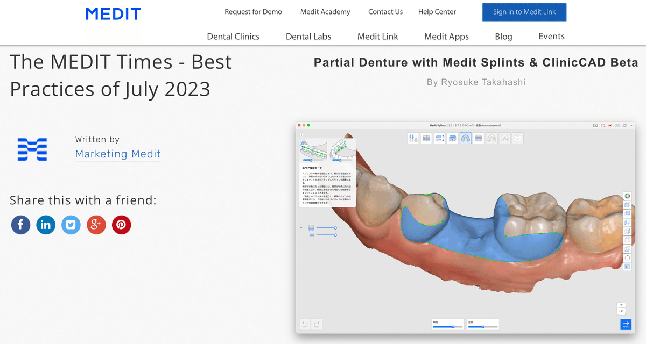Viewport: 646px width, 344px height.
Task: Open the Dental Labs menu in the navigation bar
Action: (x=308, y=36)
